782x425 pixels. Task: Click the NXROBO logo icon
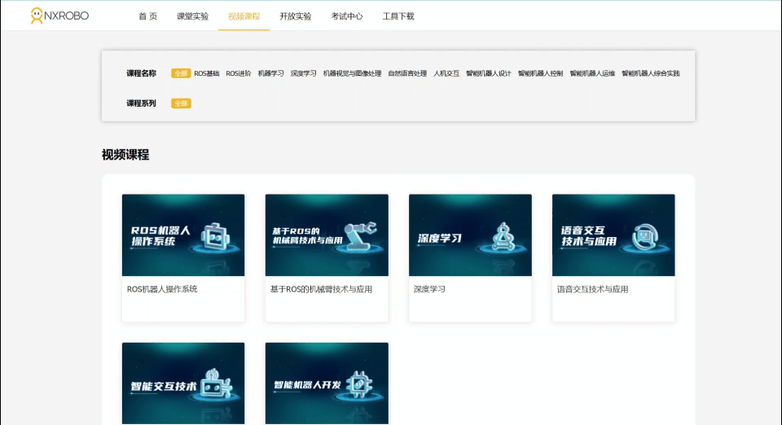37,15
